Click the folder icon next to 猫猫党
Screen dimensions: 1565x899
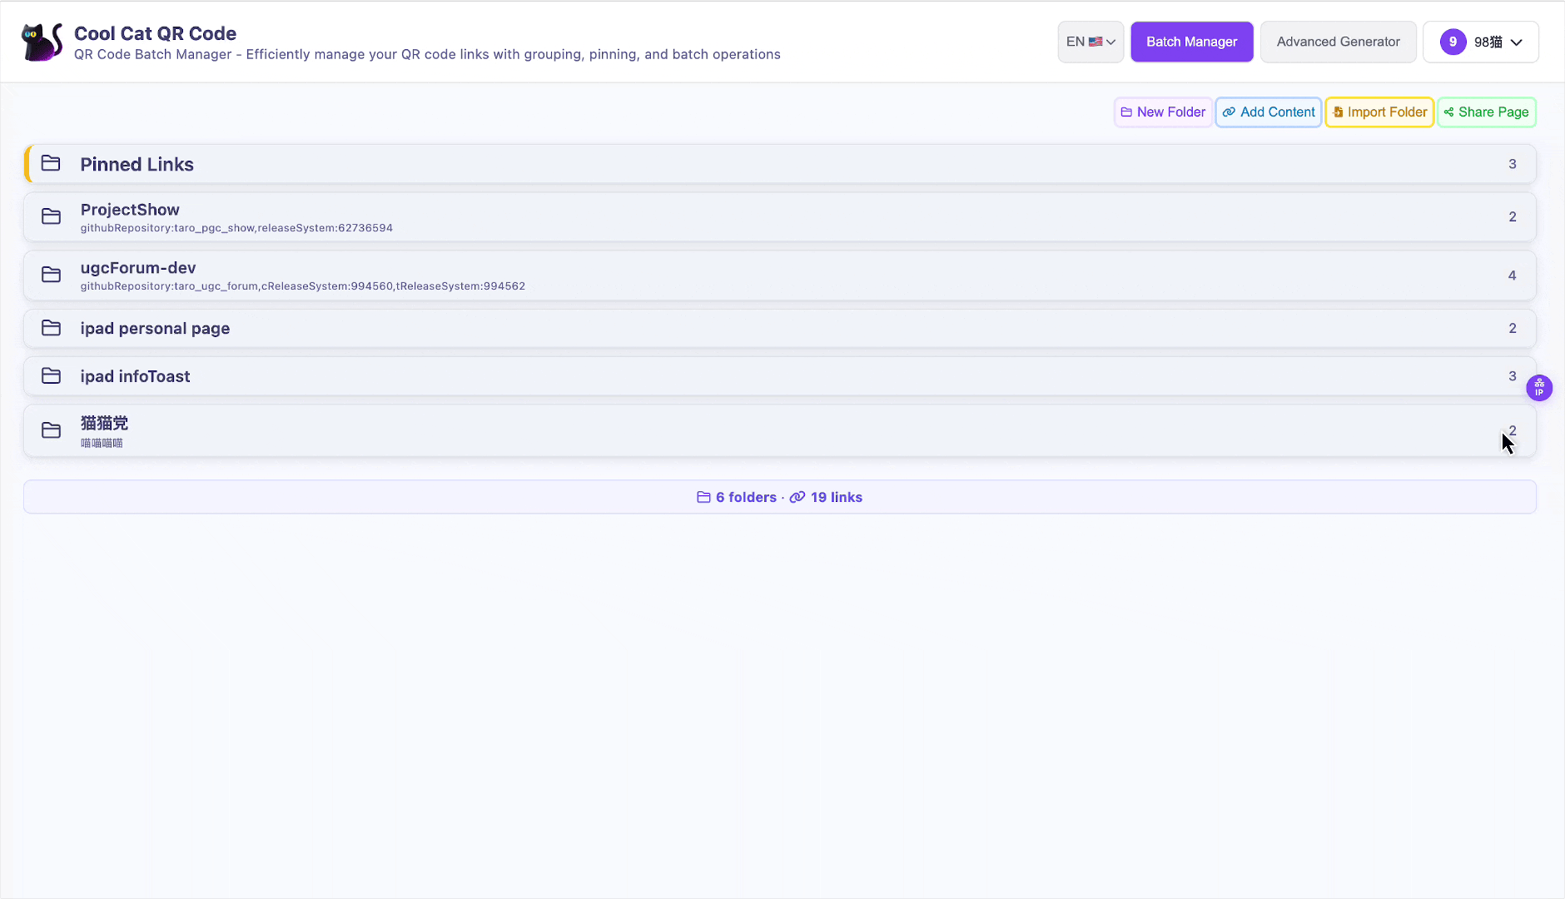(x=51, y=430)
